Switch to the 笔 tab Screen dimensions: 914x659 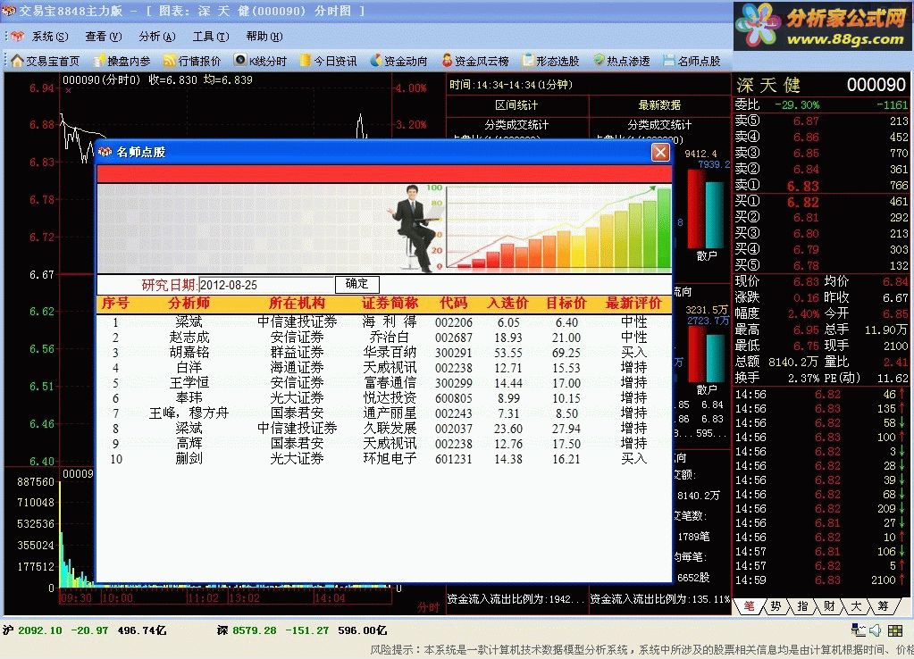[749, 606]
